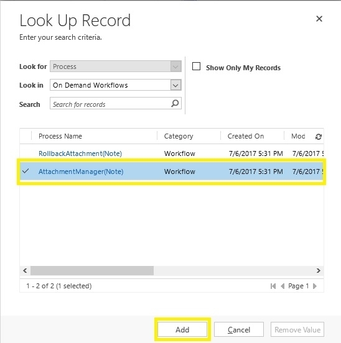Sort by Modified column header
Viewport: 341px width, 343px height.
click(x=298, y=136)
